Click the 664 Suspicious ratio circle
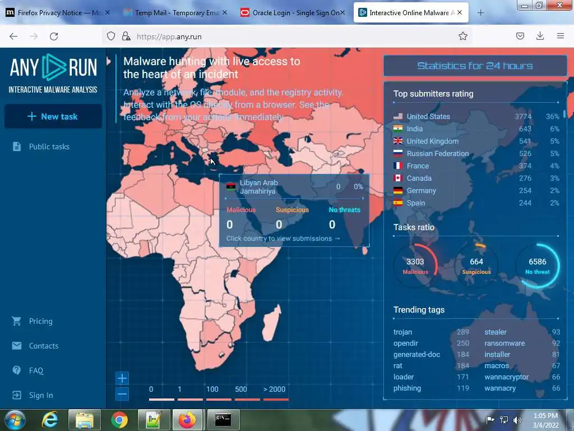This screenshot has height=431, width=574. 476,265
